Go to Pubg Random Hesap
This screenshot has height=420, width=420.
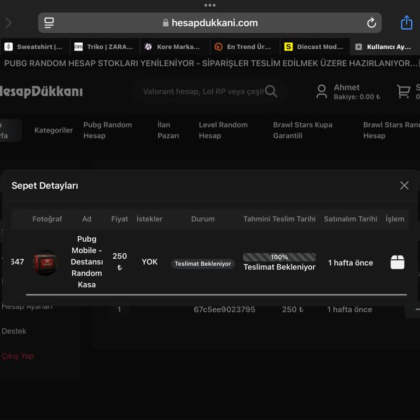(x=108, y=130)
